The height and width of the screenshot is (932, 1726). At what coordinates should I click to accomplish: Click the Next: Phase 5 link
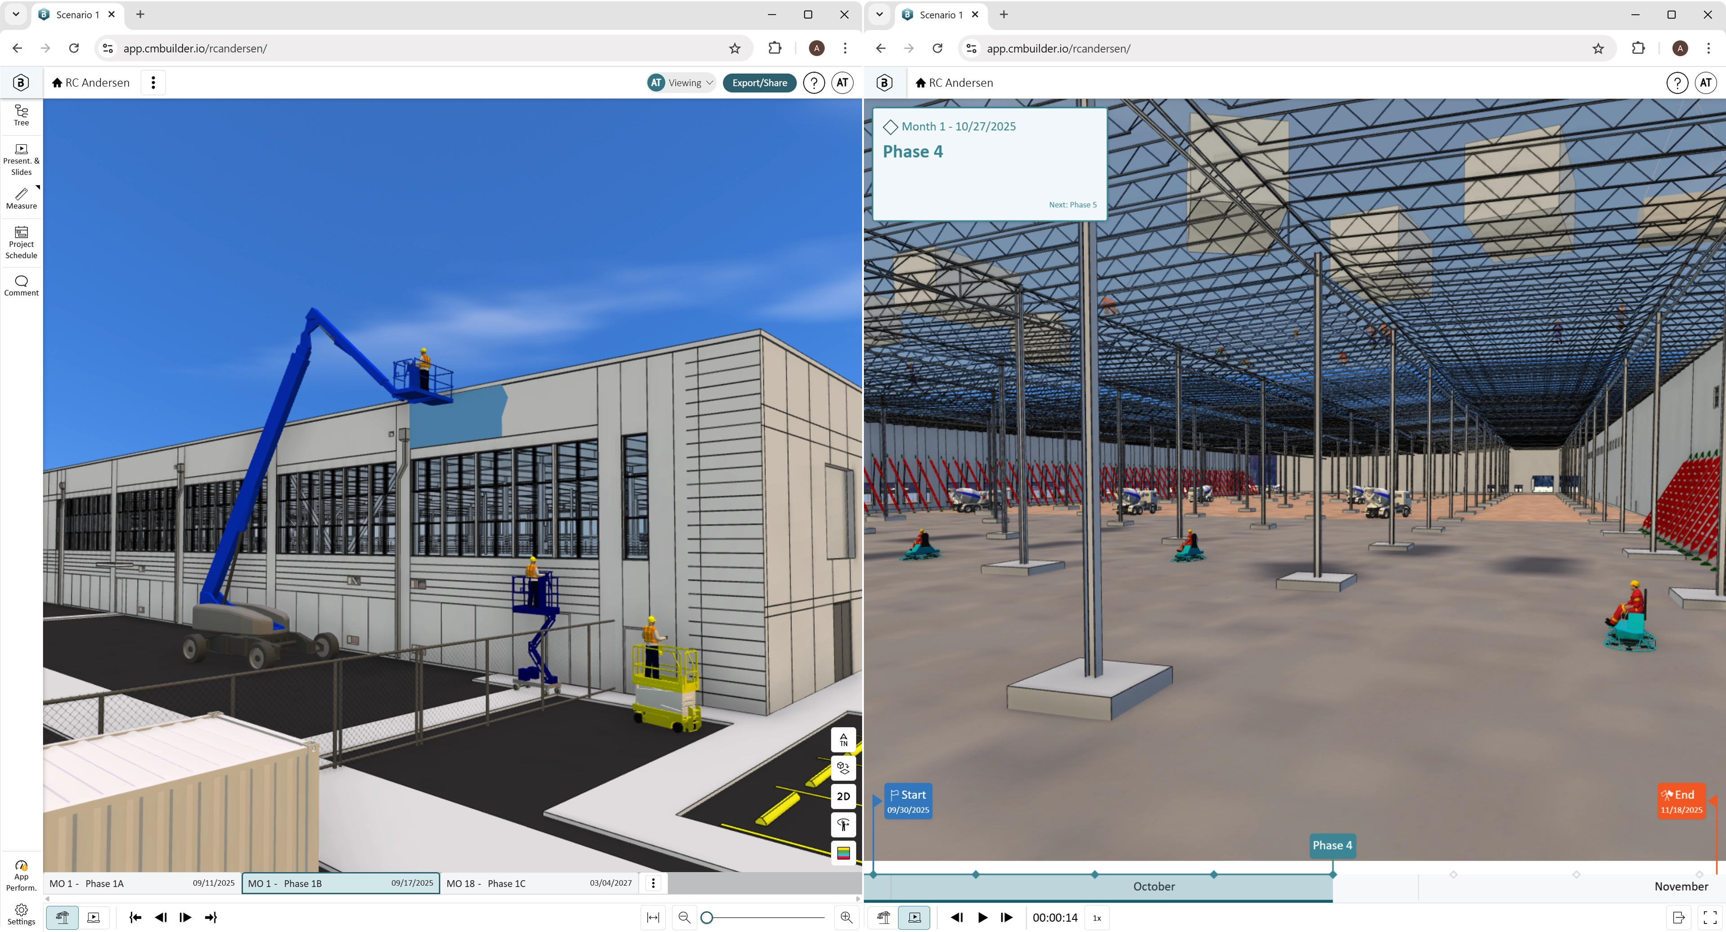[1072, 204]
